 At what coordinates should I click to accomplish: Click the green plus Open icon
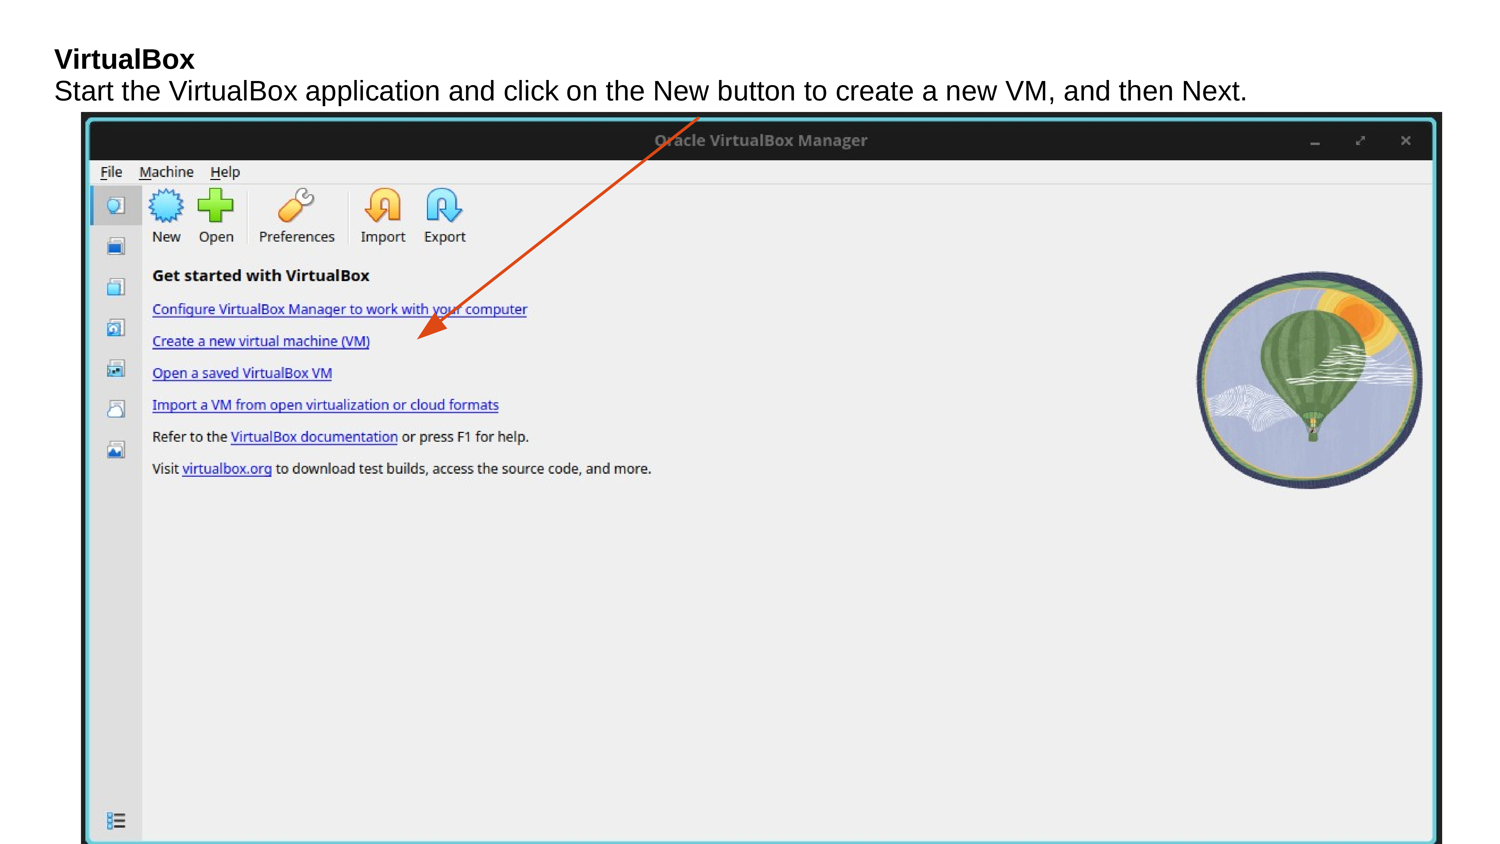(x=215, y=206)
